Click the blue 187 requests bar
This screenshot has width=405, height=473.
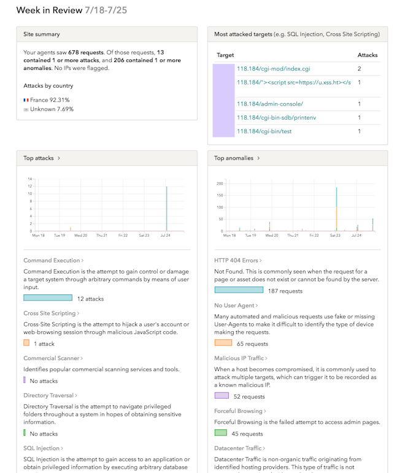click(x=239, y=290)
